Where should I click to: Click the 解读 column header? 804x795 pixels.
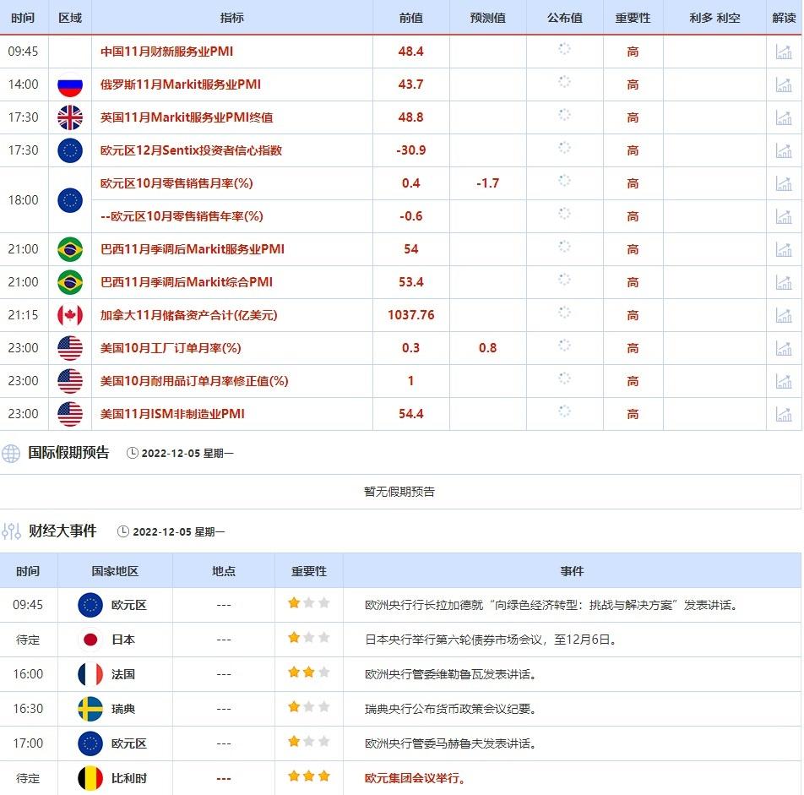point(784,18)
